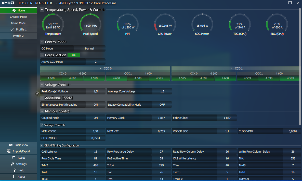Open the OC Mode Manual selector
Viewport: 302px width, 181px height.
(89, 48)
